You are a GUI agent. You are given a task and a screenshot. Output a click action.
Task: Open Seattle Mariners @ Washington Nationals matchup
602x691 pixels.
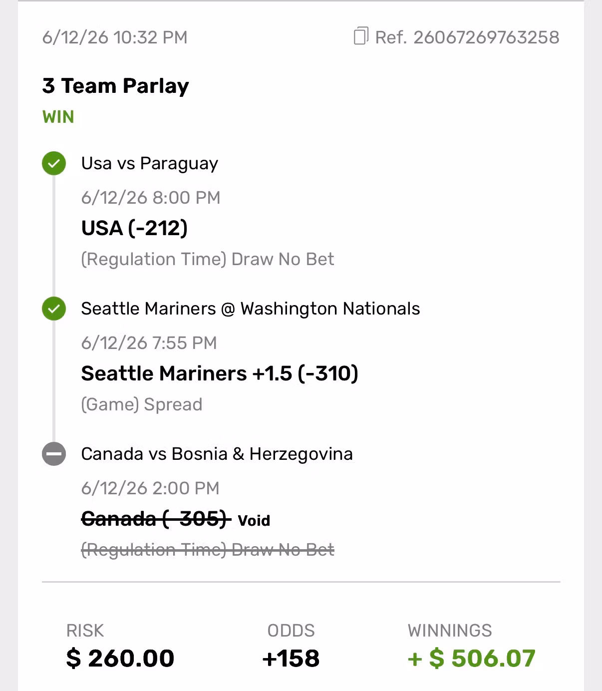[x=251, y=309]
